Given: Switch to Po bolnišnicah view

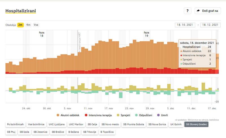Looking at the screenshot, I should coord(15,124).
